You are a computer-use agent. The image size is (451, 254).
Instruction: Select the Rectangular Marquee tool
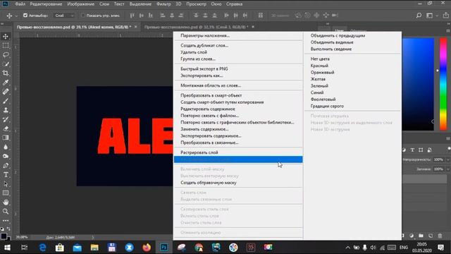(6, 45)
